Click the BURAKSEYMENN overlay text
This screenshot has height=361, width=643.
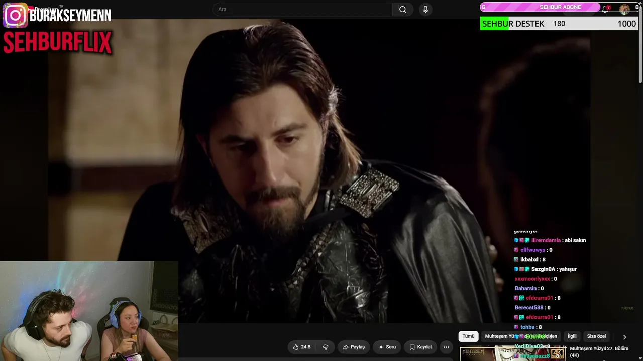click(70, 16)
